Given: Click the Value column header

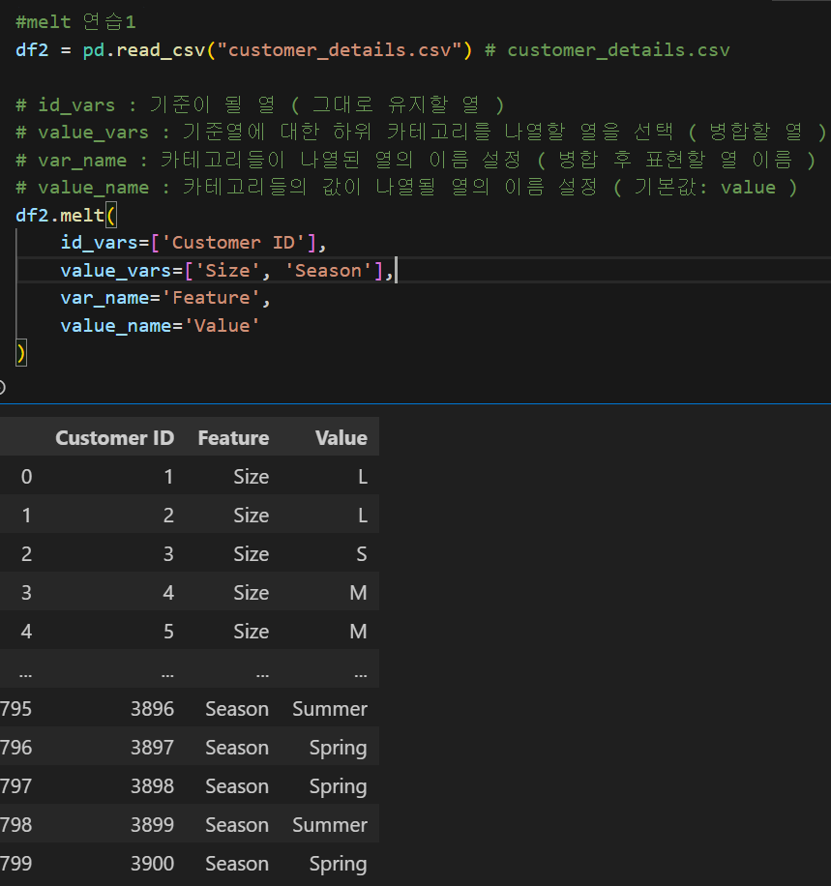Looking at the screenshot, I should coord(341,438).
